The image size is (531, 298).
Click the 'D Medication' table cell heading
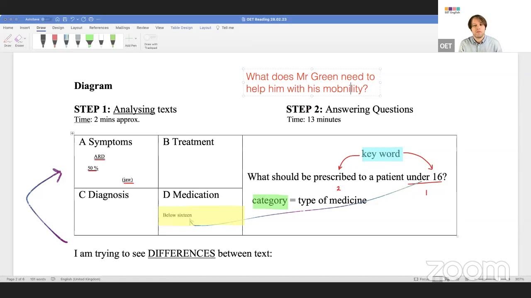(191, 195)
